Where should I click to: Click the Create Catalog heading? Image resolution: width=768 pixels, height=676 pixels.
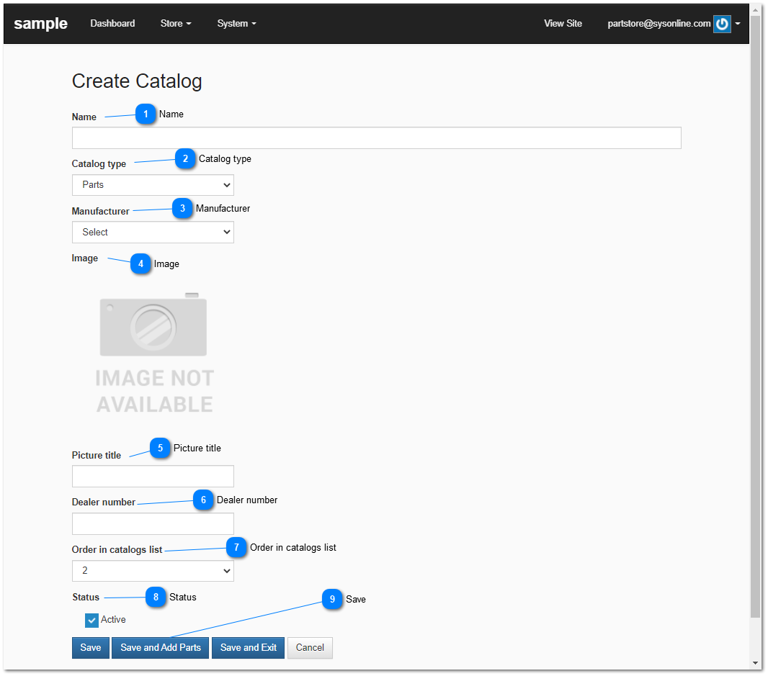coord(137,81)
